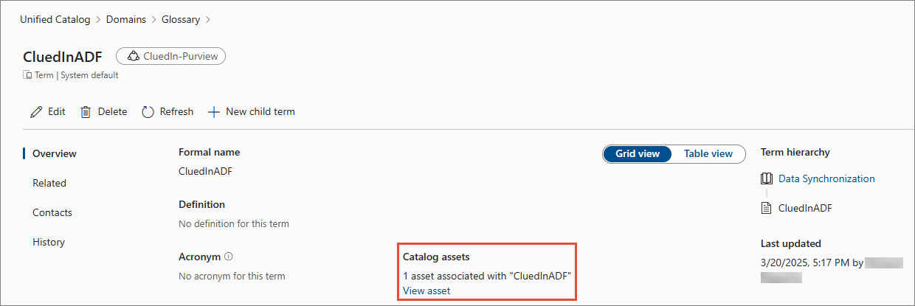
Task: Switch to Grid view
Action: 638,153
